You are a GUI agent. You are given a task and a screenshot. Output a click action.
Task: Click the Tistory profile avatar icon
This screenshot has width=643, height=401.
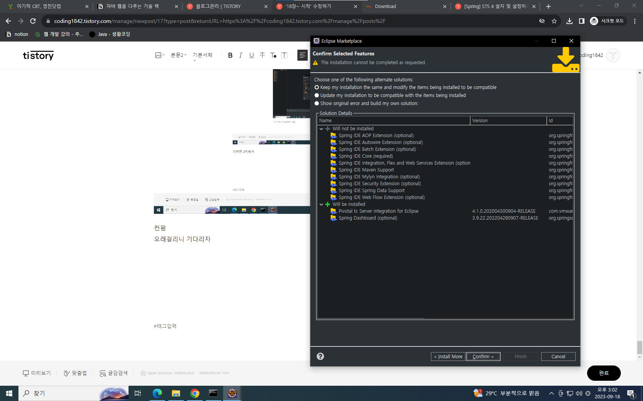613,55
